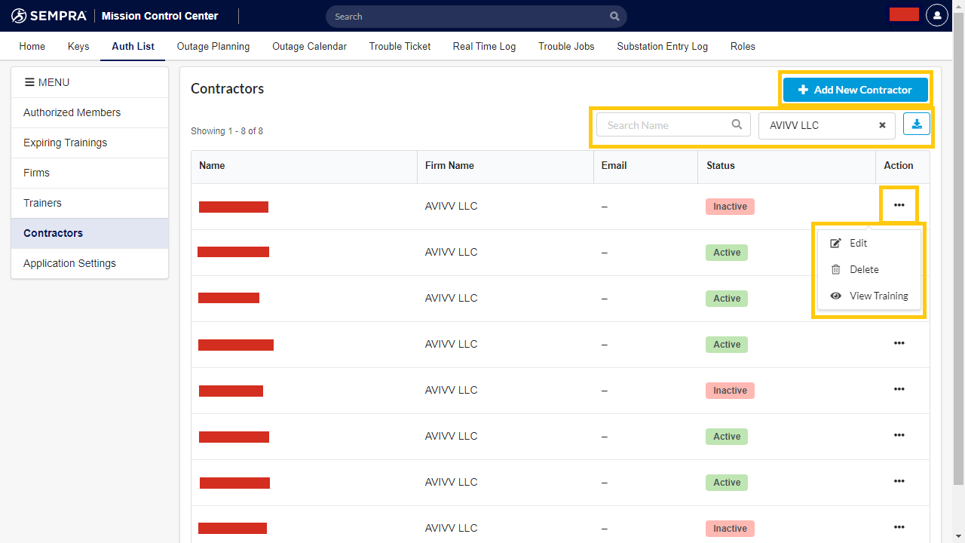
Task: Go to Authorized Members in sidebar
Action: (x=72, y=112)
